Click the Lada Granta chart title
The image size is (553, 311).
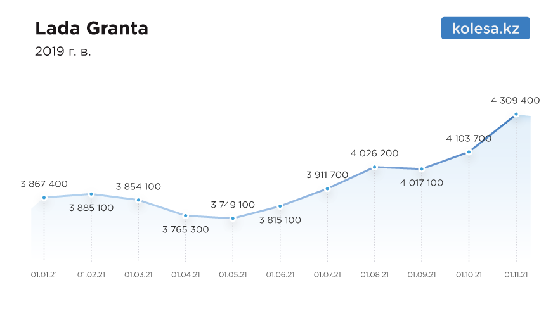pyautogui.click(x=91, y=29)
